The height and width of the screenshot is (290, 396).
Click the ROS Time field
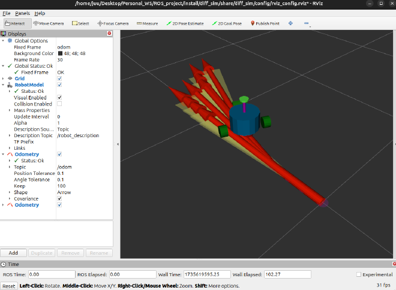52,274
